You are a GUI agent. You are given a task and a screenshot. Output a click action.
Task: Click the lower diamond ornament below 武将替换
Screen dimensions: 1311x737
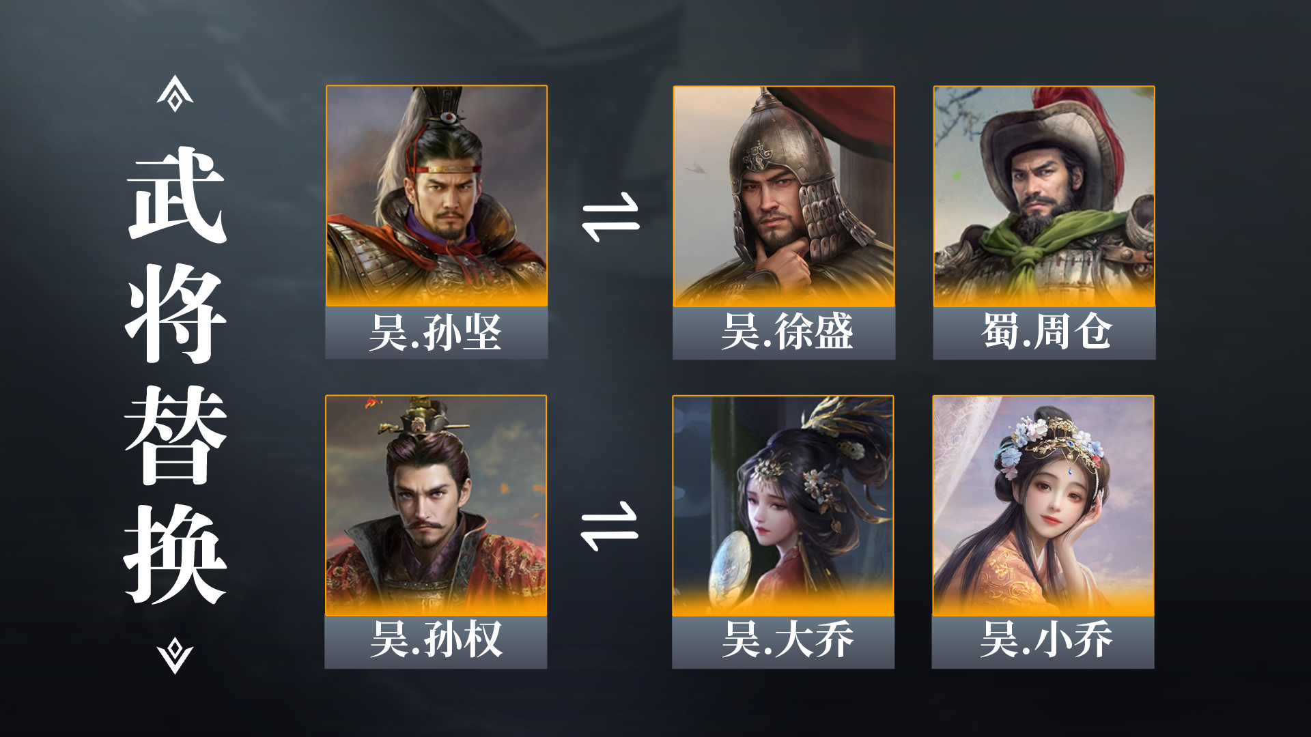tap(175, 656)
